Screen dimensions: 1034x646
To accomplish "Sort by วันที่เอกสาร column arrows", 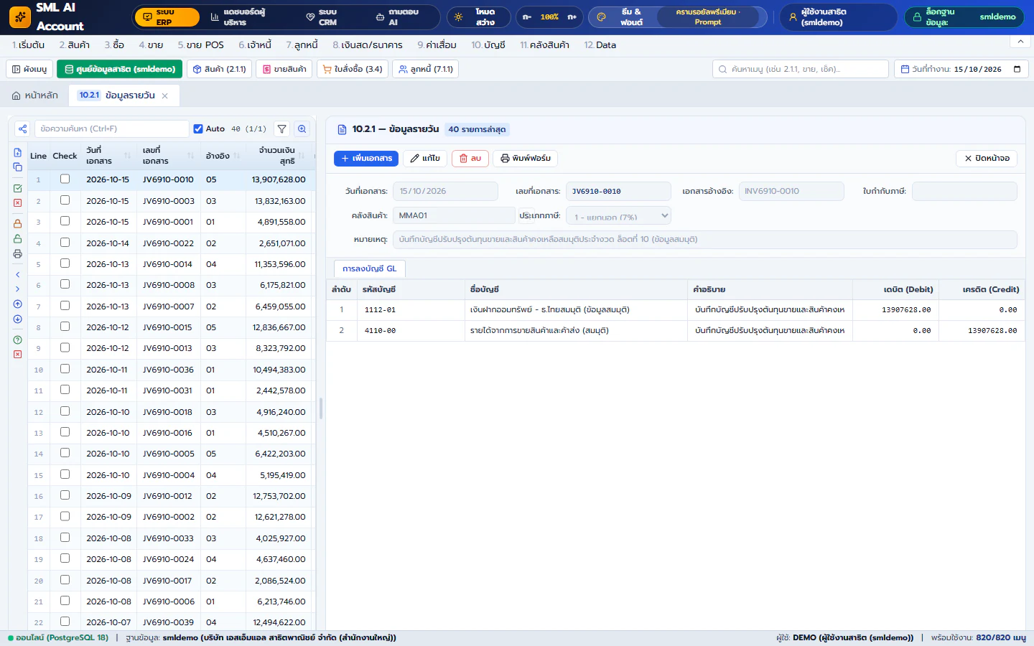I will click(127, 156).
